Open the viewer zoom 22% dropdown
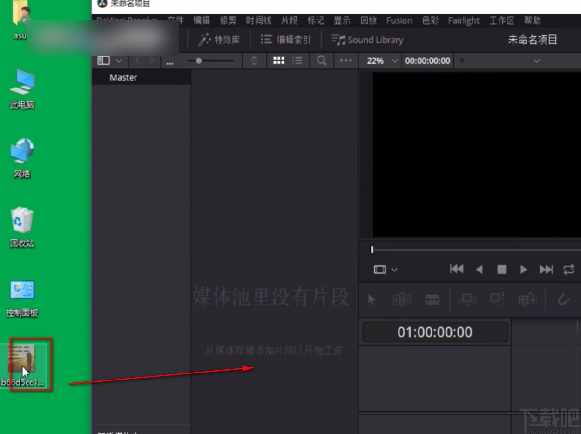Viewport: 581px width, 434px height. [380, 61]
